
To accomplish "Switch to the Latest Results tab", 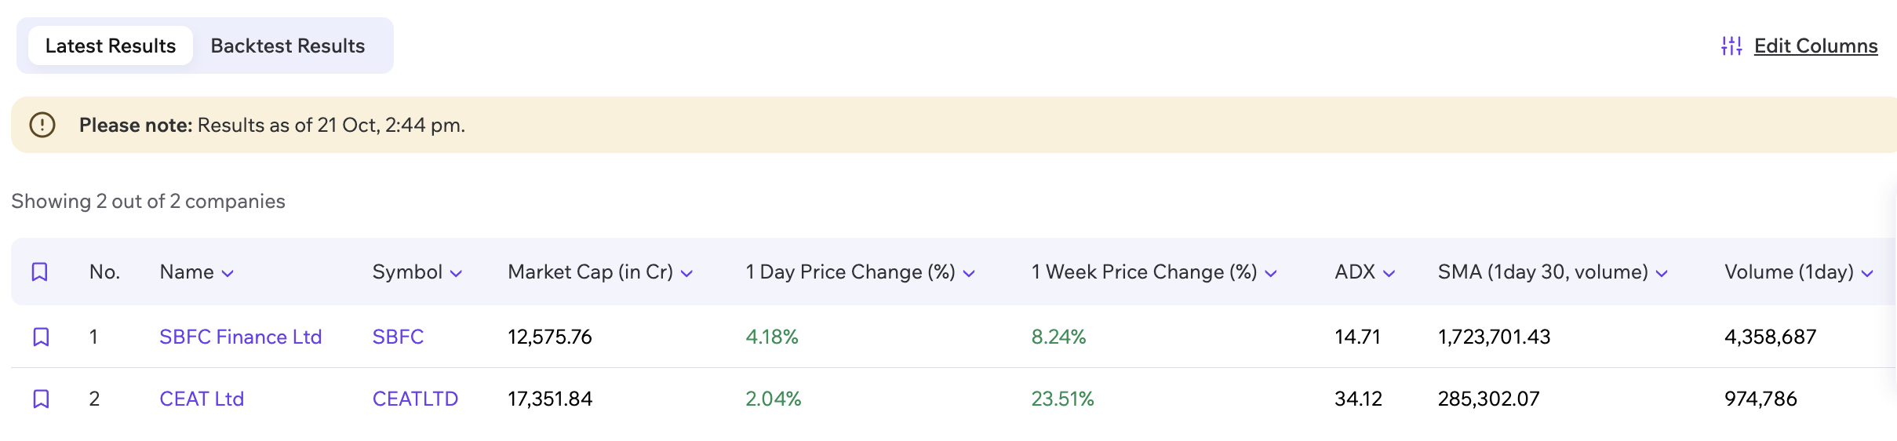I will tap(111, 46).
